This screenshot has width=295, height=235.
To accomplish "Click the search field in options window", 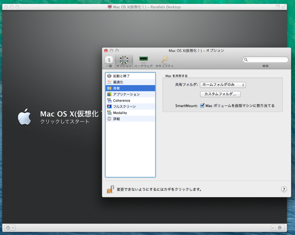I will (x=265, y=60).
